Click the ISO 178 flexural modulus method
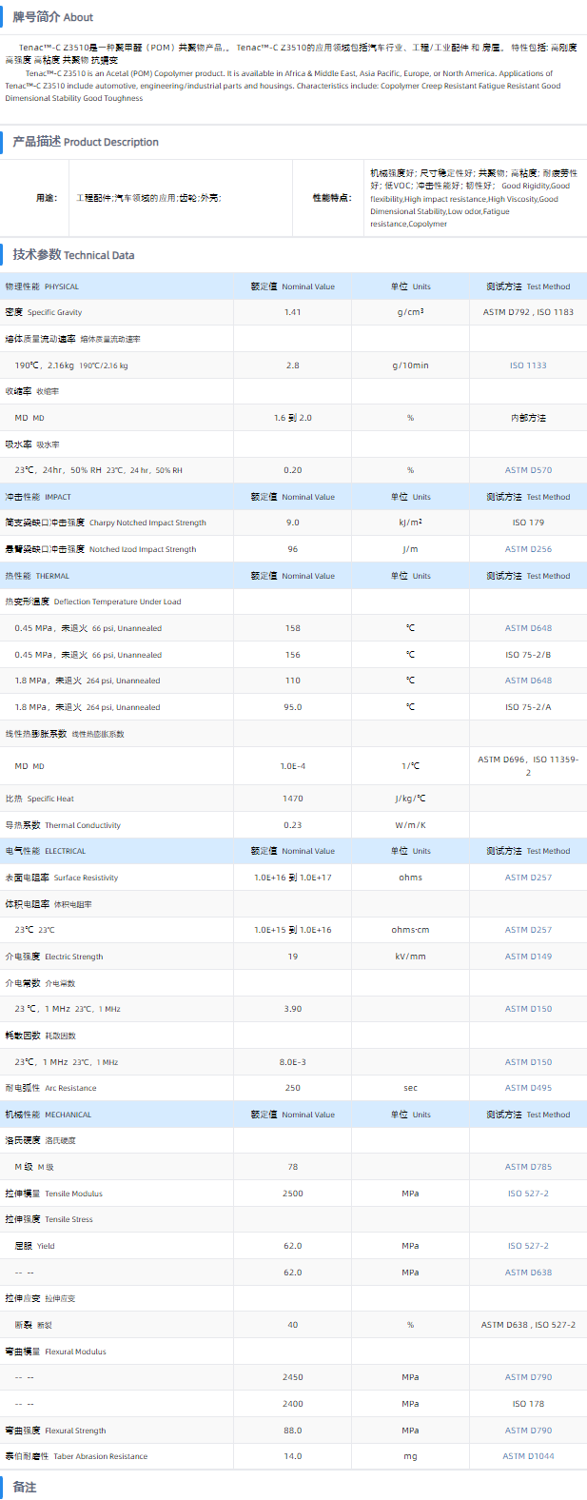This screenshot has width=587, height=1500. pos(528,1404)
